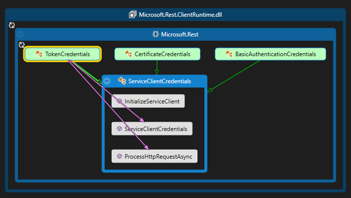Expand the TokenCredentials node chevron

point(30,54)
